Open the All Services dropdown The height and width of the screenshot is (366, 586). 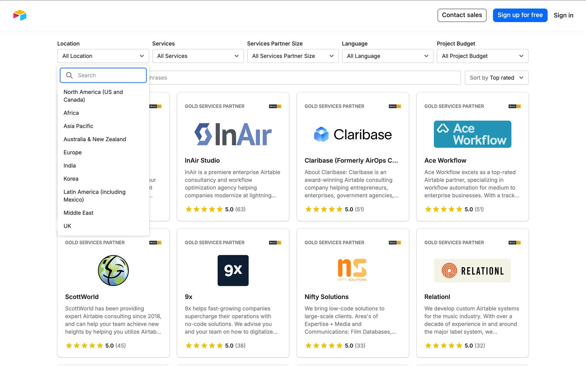click(x=198, y=56)
